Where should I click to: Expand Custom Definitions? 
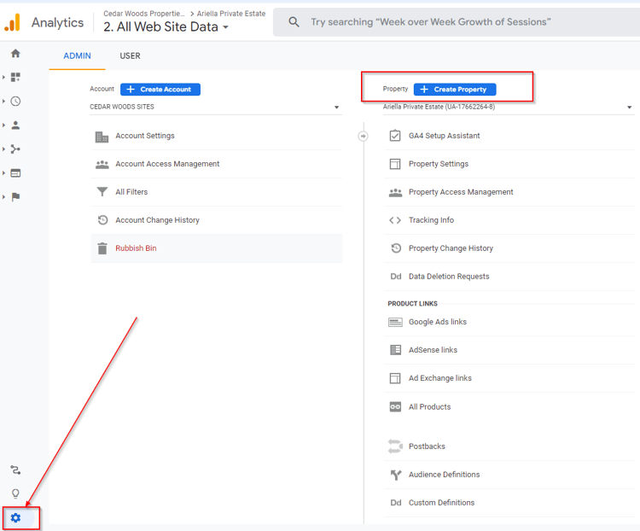509,503
